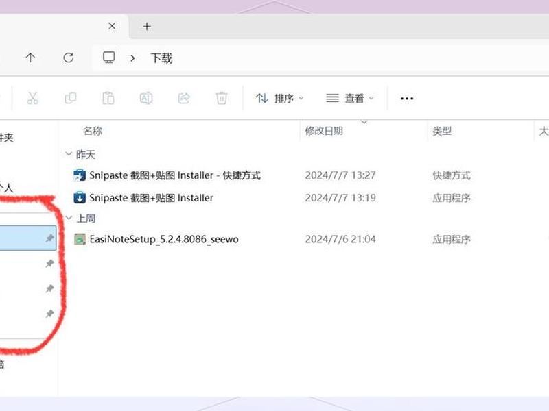Click the This PC monitor icon in address bar
The height and width of the screenshot is (411, 549).
click(x=109, y=58)
